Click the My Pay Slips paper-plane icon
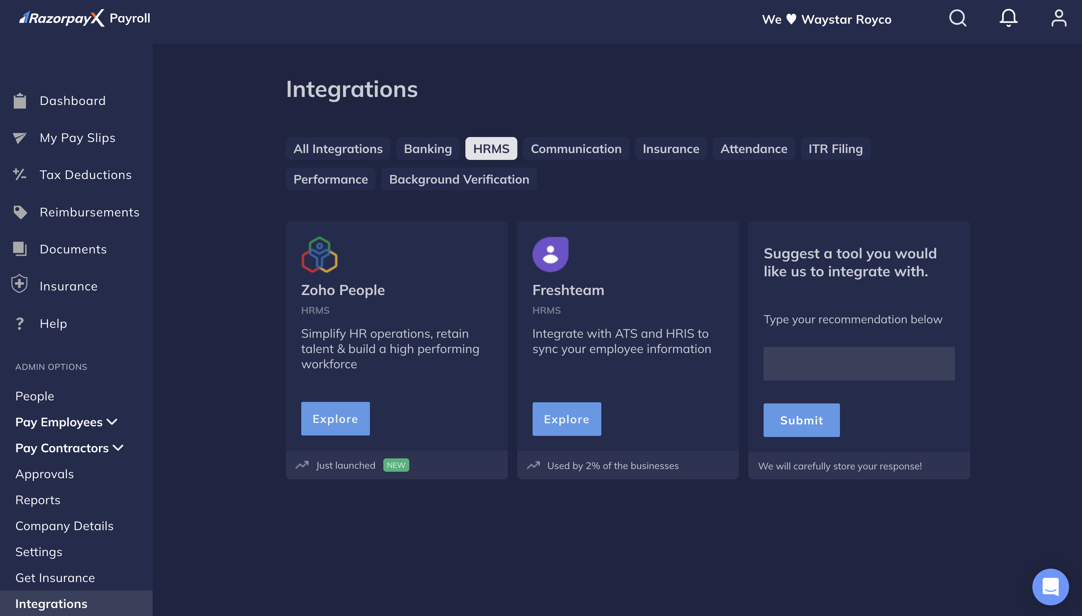Image resolution: width=1082 pixels, height=616 pixels. click(x=19, y=138)
